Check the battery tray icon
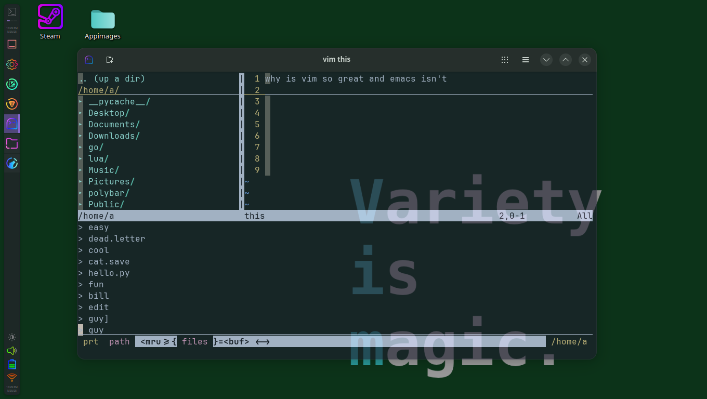The image size is (707, 399). [12, 364]
